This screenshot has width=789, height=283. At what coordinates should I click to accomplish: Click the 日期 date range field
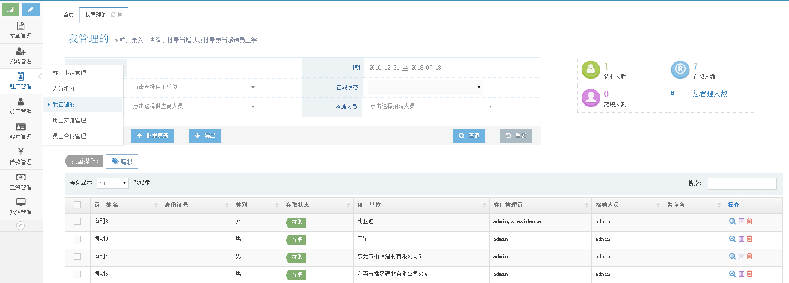452,68
